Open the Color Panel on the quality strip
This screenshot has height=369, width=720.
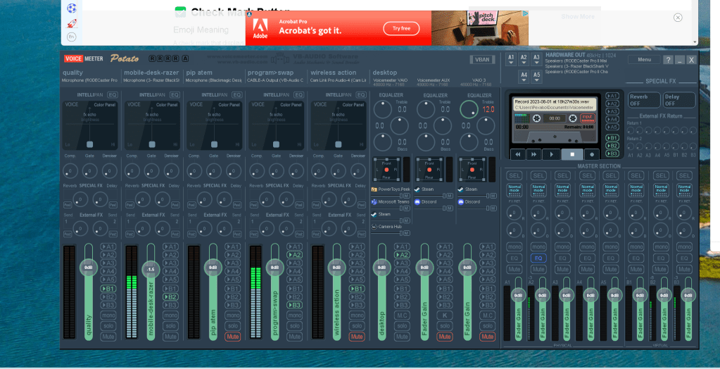[x=104, y=105]
